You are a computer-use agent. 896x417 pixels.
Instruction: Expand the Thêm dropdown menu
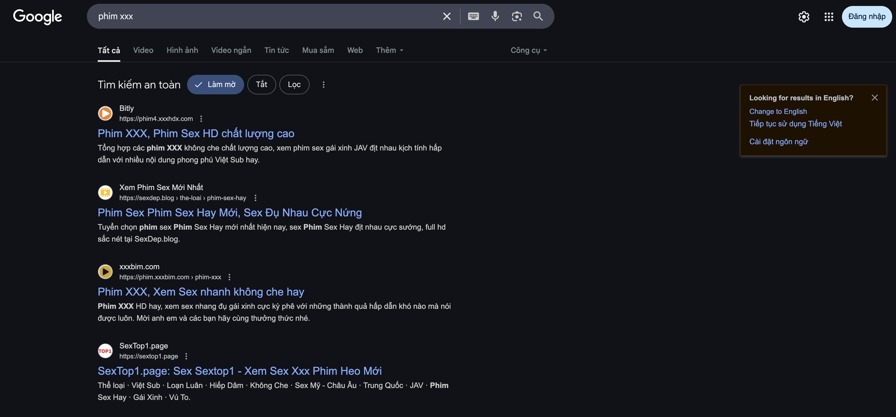coord(390,50)
